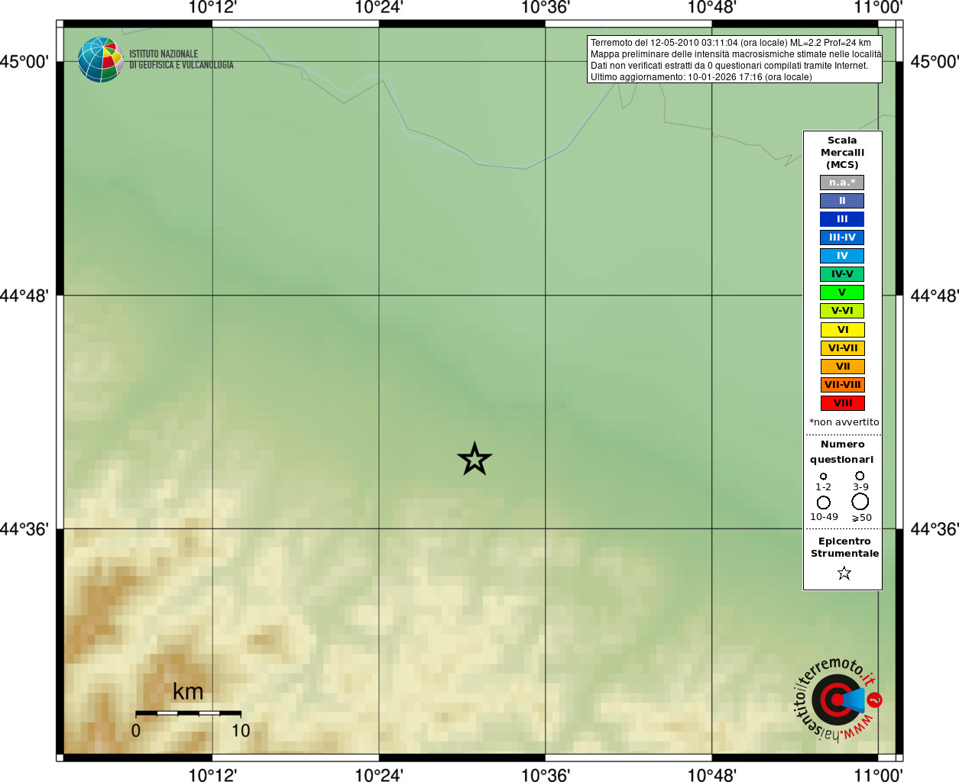The height and width of the screenshot is (782, 959).
Task: Click the yellow VI intensity swatch
Action: click(842, 330)
